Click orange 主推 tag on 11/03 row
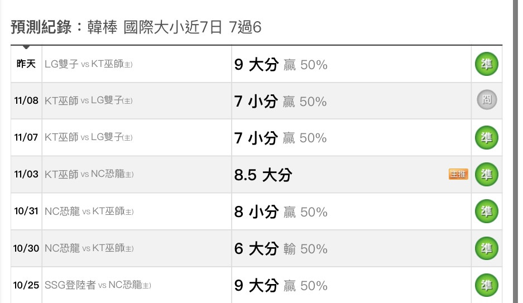 point(458,174)
